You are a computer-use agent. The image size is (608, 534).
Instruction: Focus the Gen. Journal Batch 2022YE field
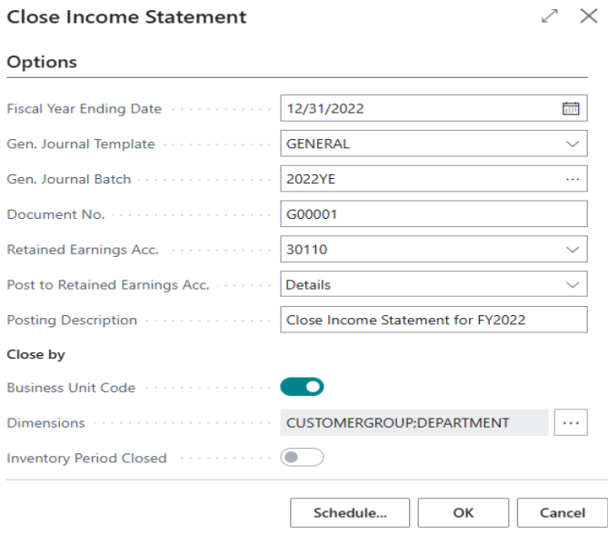(x=418, y=179)
